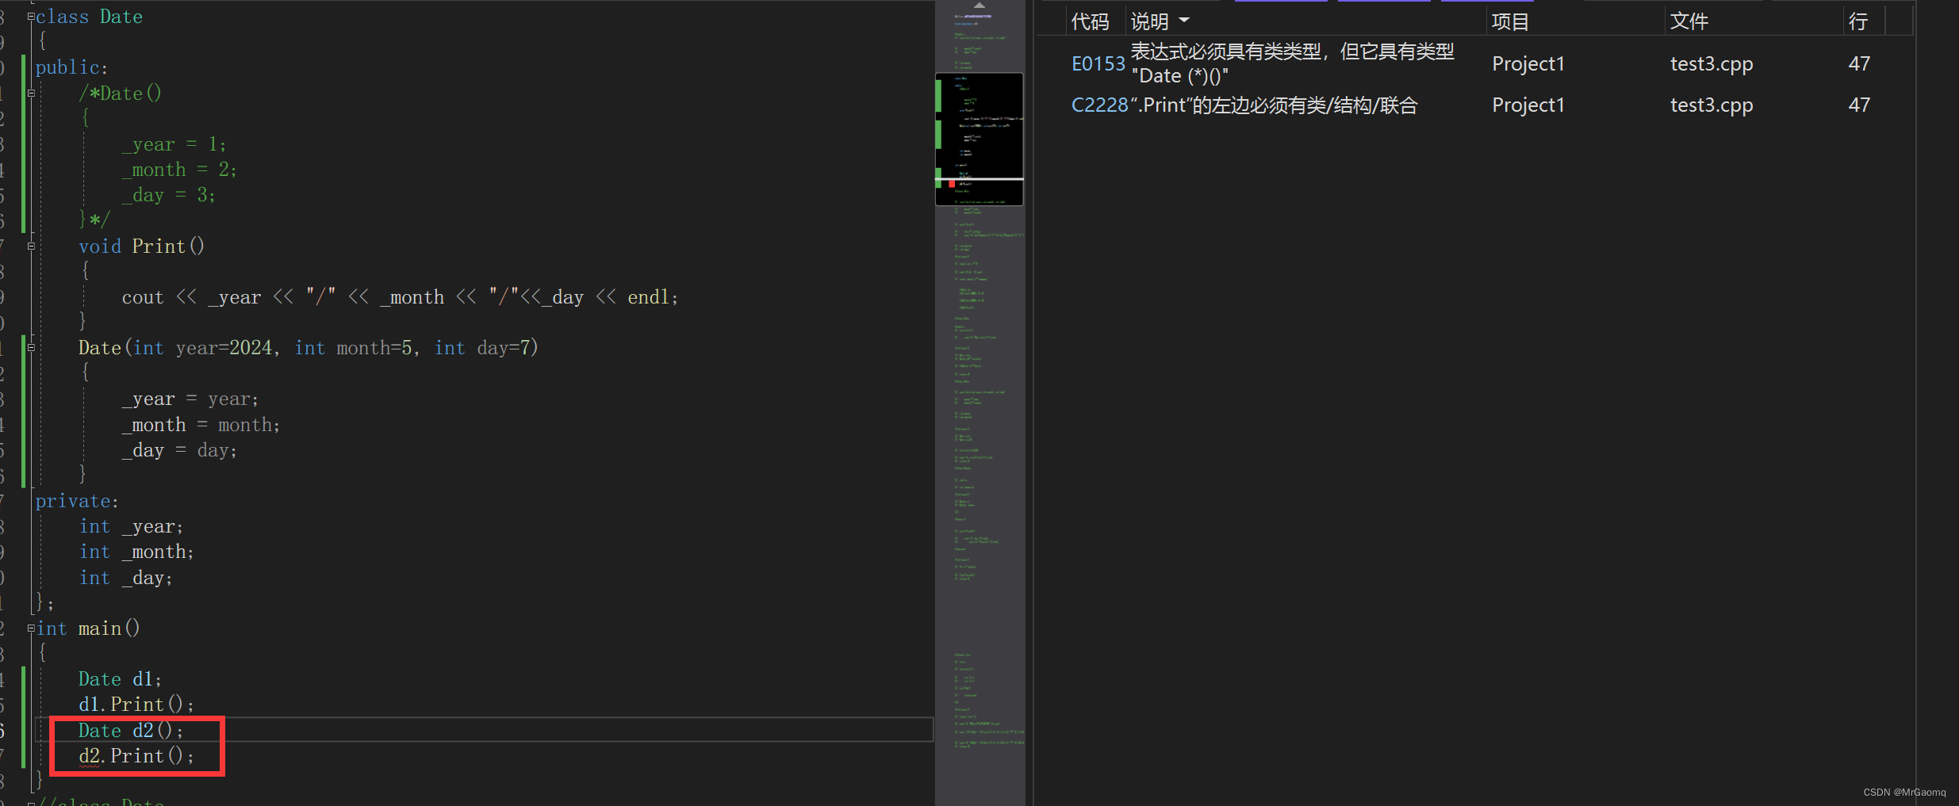1959x806 pixels.
Task: Select the ".Print" left side error description
Action: [1274, 105]
